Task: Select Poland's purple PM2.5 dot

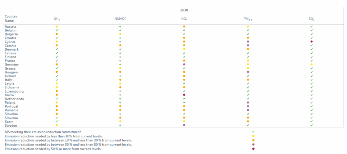Action: [248, 103]
